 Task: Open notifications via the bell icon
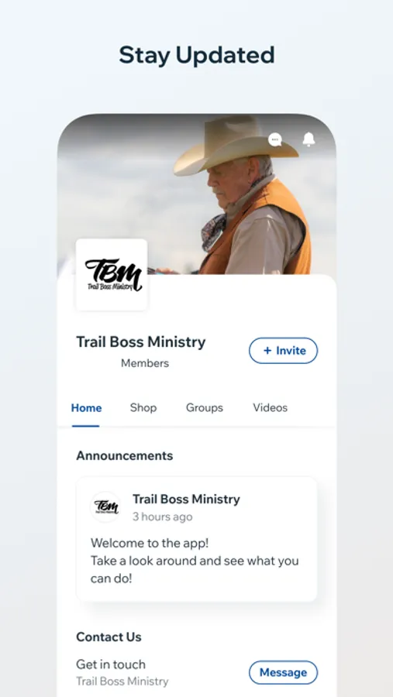[309, 139]
